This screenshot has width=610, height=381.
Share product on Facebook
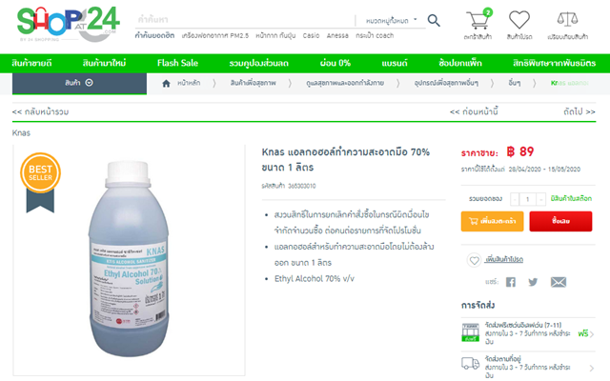pos(511,282)
